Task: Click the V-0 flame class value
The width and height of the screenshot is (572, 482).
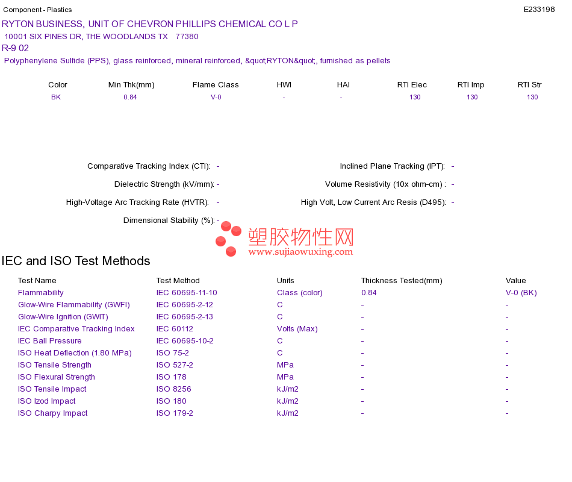Action: click(x=216, y=97)
